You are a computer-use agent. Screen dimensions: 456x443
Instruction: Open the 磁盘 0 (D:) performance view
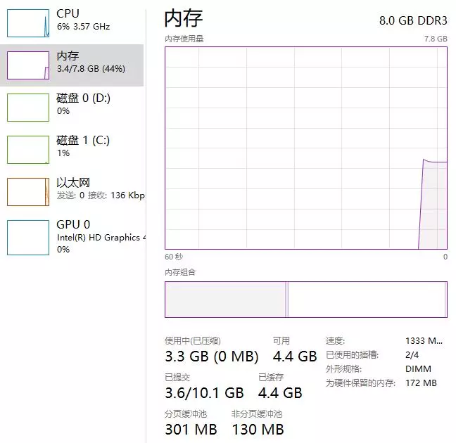pos(83,104)
